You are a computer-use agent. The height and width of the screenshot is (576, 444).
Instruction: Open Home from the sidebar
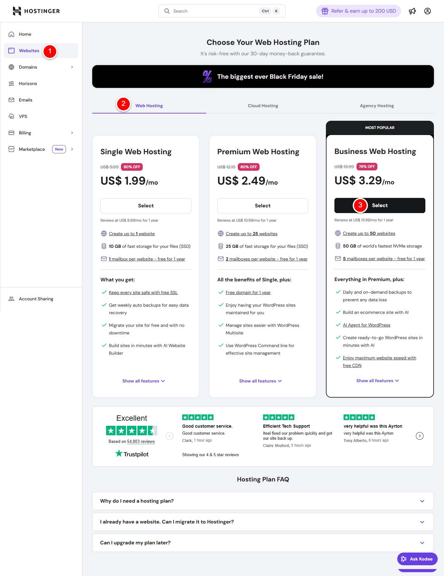tap(25, 34)
